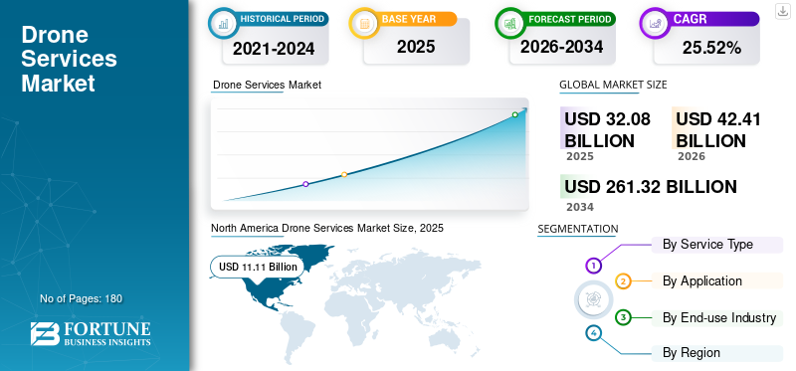Click the purple marker on the growth curve
796x371 pixels.
[x=305, y=184]
